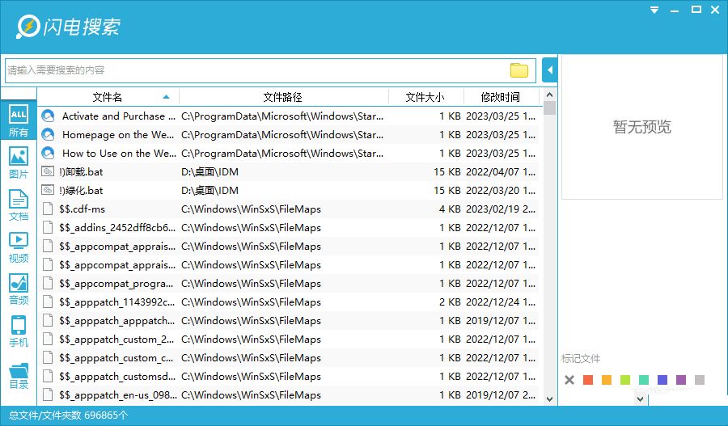
Task: Select the 音频 (Audio) category icon
Action: click(18, 289)
